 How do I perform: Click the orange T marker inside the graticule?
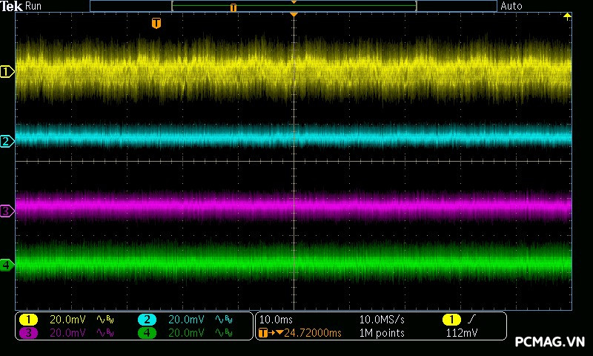pyautogui.click(x=156, y=24)
